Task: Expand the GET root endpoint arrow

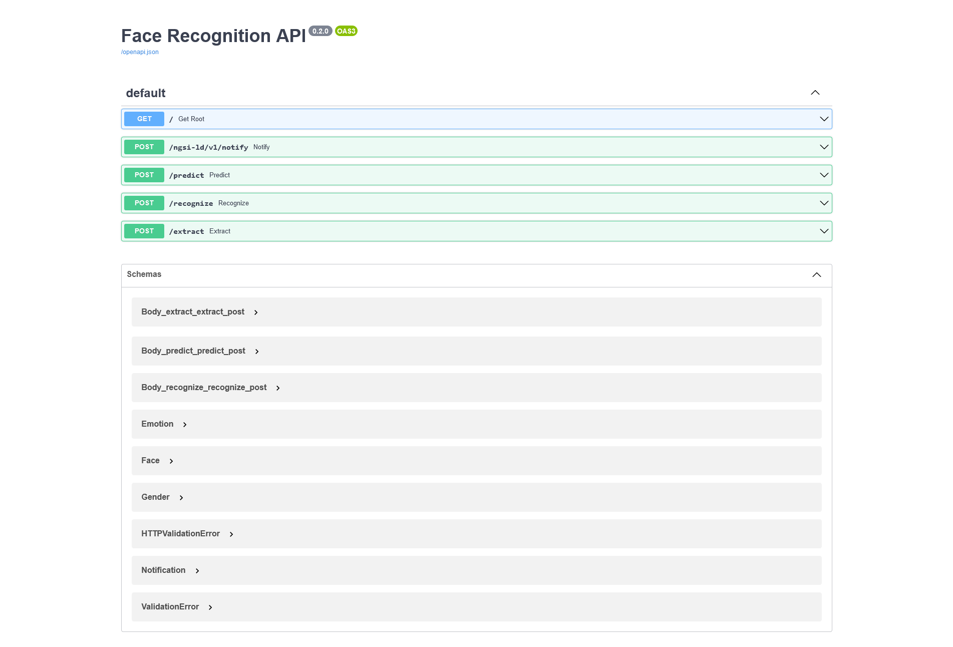Action: point(824,119)
